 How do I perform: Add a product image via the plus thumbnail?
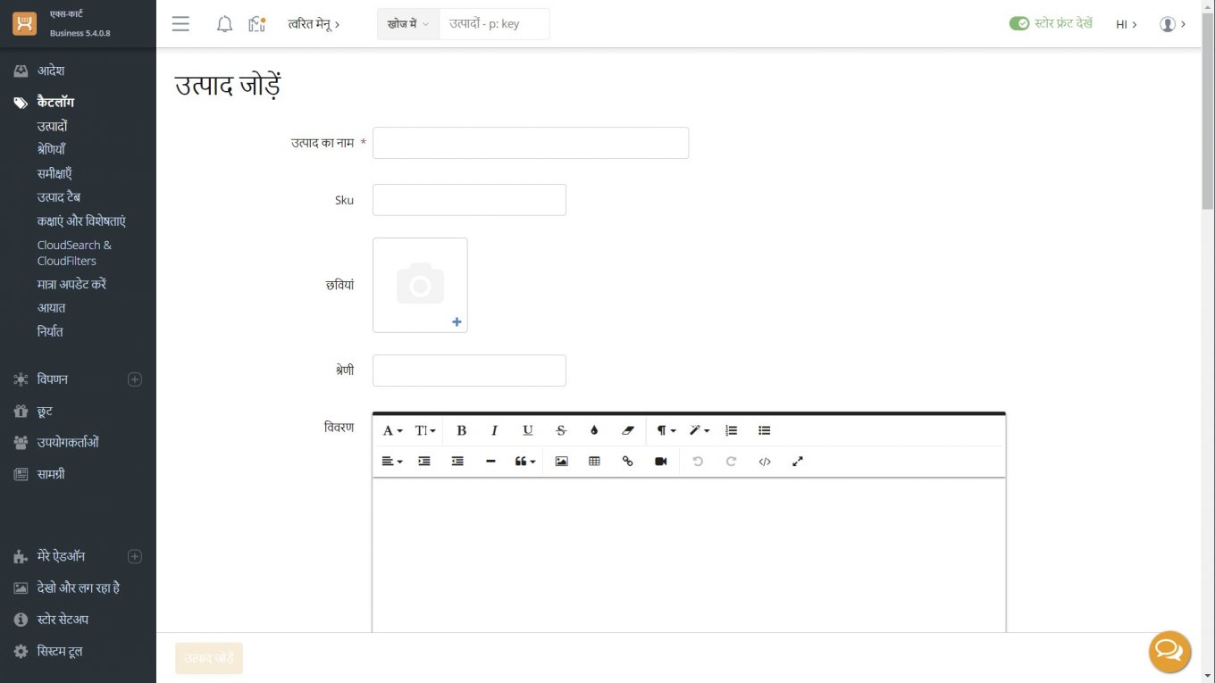(456, 321)
